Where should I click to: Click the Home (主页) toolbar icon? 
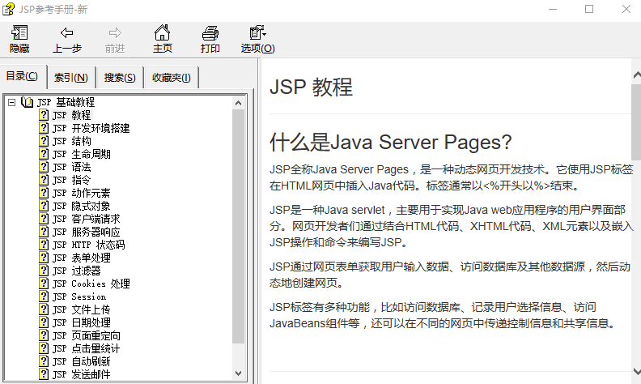coord(162,33)
